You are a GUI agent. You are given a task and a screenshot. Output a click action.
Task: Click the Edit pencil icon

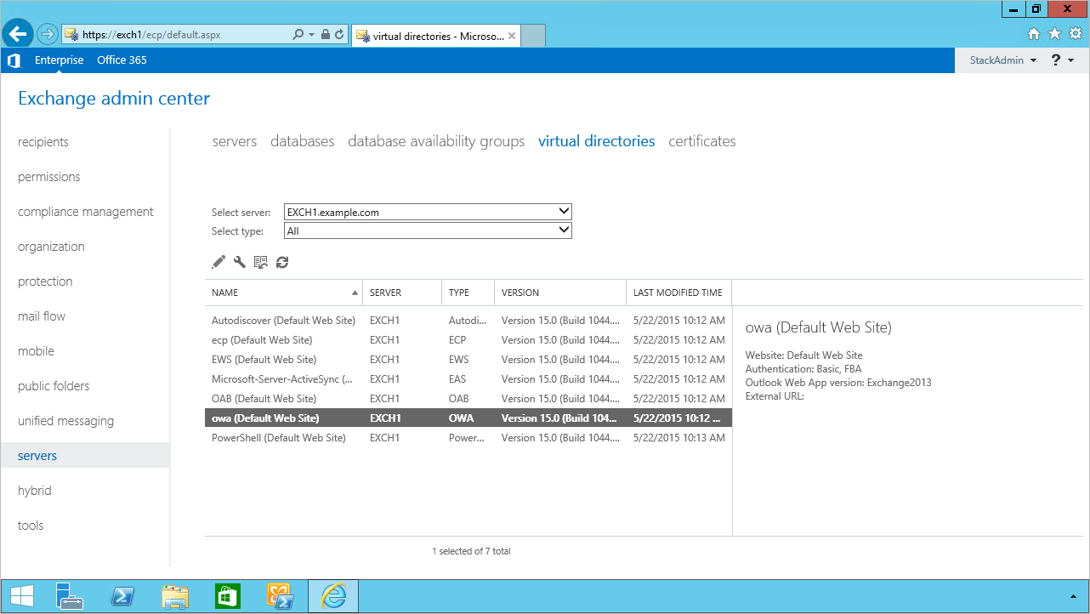coord(219,263)
